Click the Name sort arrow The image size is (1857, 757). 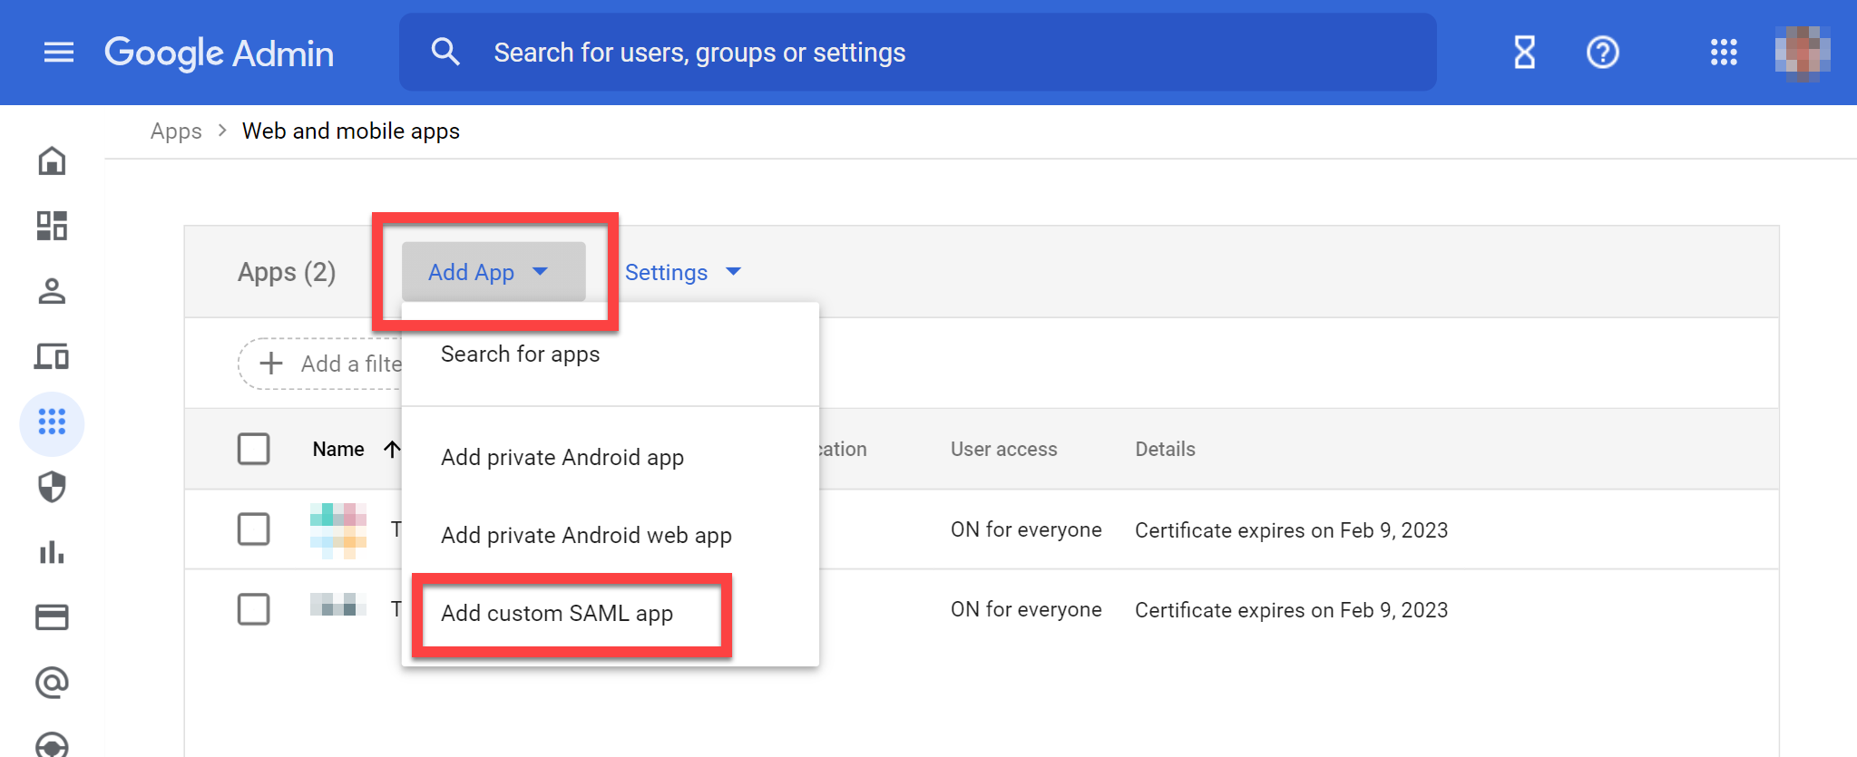click(x=392, y=449)
